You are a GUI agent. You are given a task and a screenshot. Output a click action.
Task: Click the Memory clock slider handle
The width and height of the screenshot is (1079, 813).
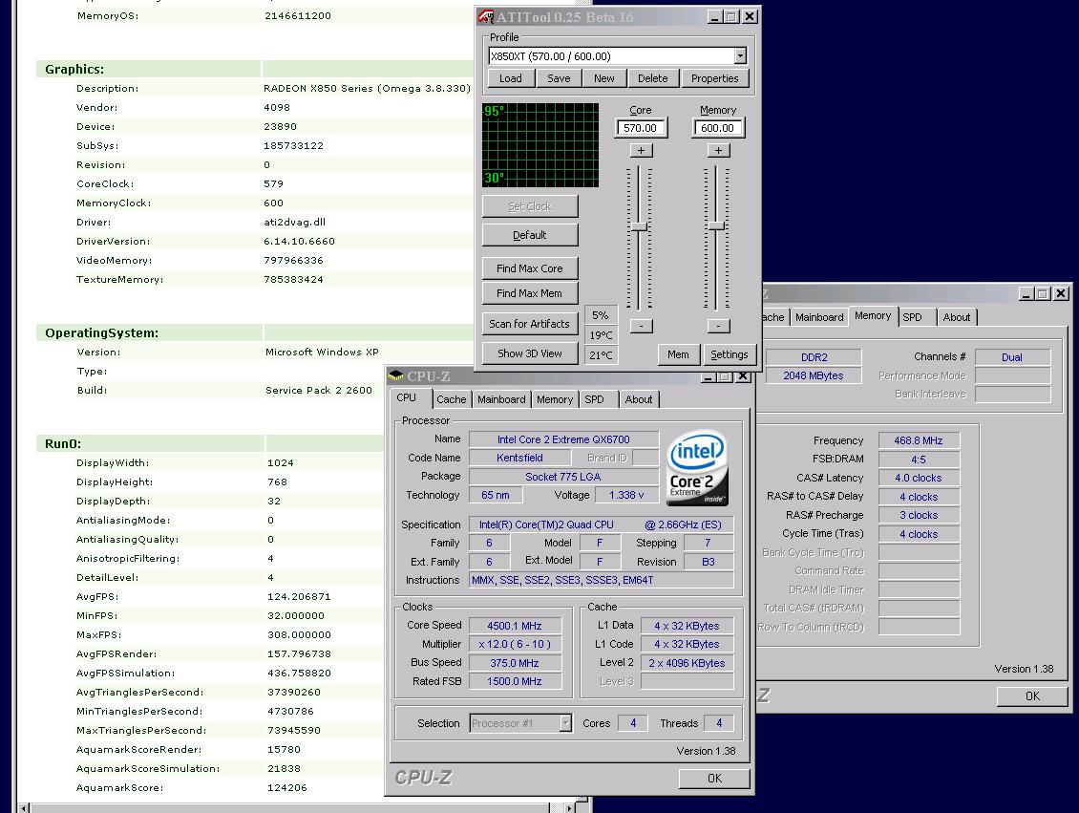point(717,225)
